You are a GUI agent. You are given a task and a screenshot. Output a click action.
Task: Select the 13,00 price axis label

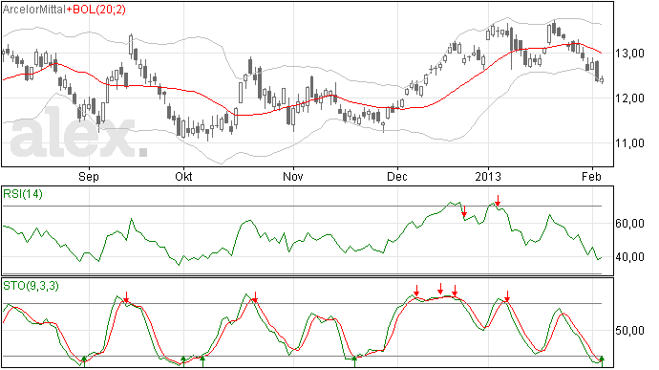(629, 54)
